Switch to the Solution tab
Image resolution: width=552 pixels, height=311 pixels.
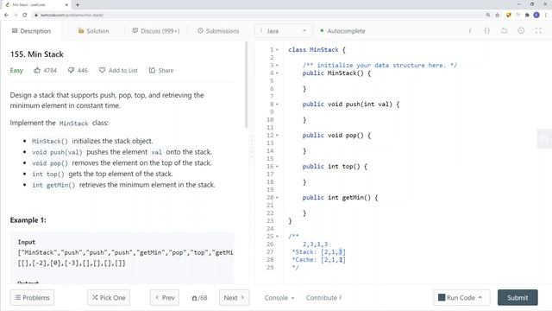[x=93, y=31]
